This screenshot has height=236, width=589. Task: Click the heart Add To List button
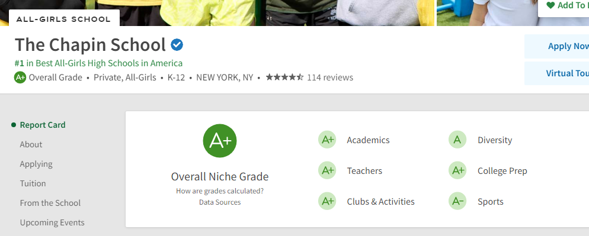[564, 6]
